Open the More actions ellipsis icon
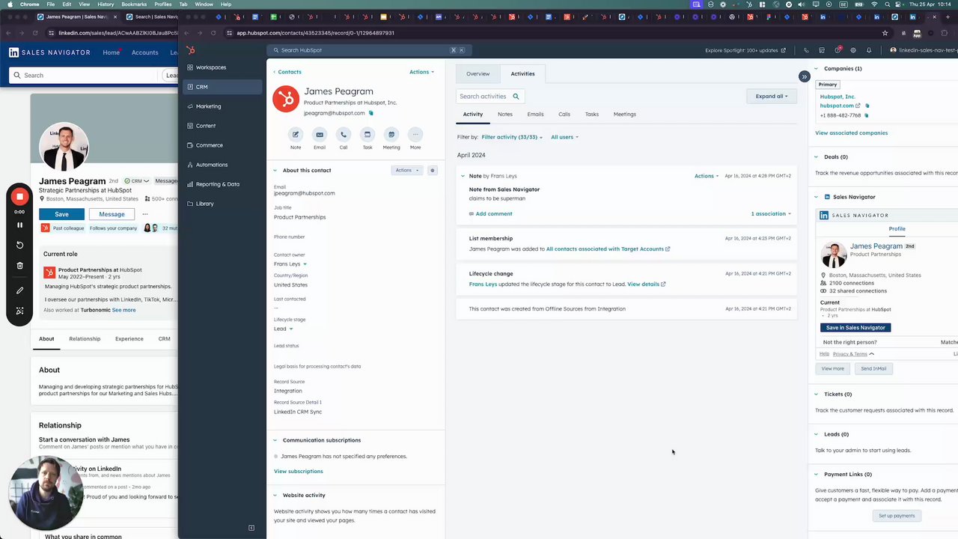This screenshot has width=958, height=539. pos(415,135)
